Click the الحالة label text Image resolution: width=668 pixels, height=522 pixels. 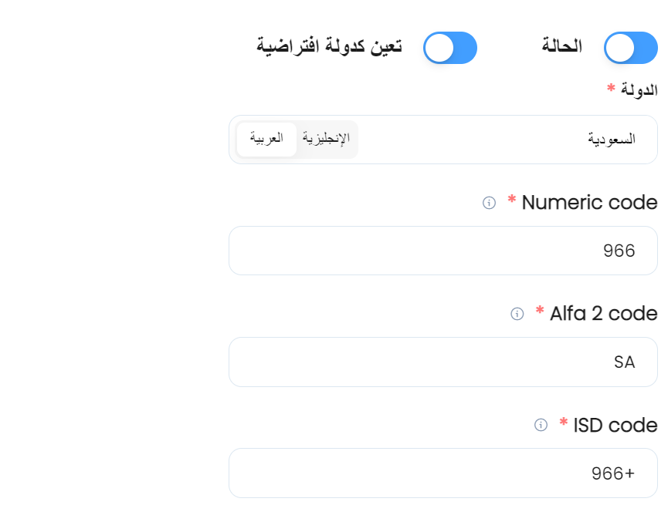(561, 46)
